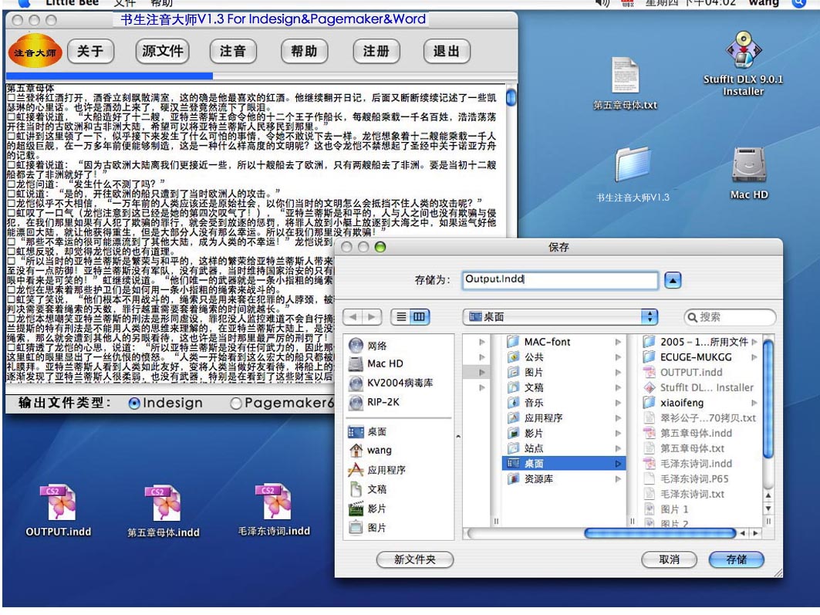Switch save dialog to list view
The width and height of the screenshot is (820, 615).
coord(401,317)
